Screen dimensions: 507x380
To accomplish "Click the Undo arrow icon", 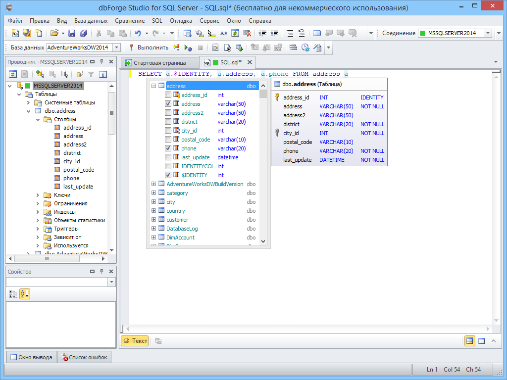I will tap(138, 33).
